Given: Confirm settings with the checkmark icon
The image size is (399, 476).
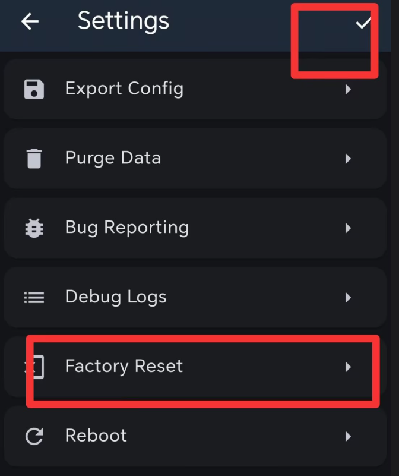Looking at the screenshot, I should click(363, 23).
